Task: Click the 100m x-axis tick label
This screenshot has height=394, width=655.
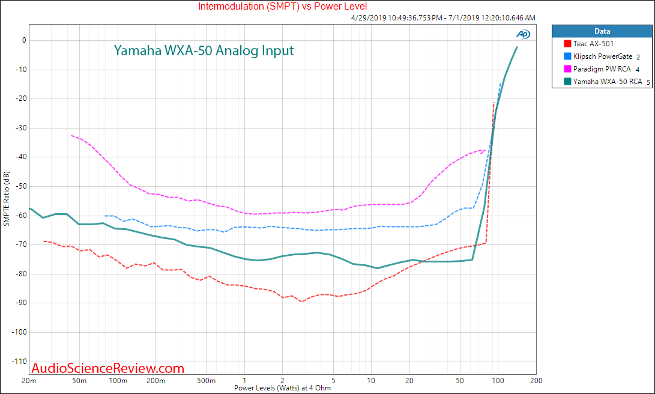Action: (118, 381)
